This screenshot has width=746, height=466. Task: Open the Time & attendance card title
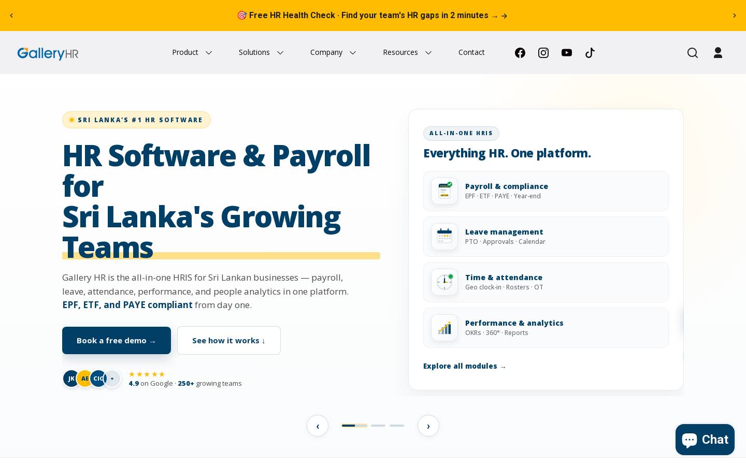click(x=504, y=278)
